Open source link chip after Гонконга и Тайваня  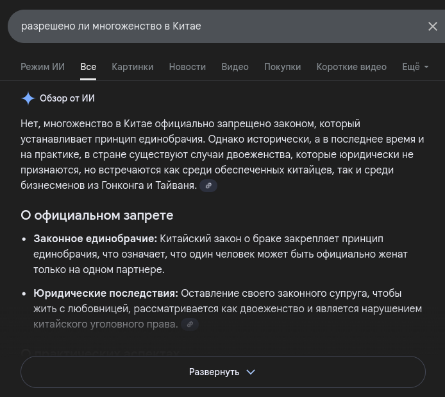tap(208, 186)
